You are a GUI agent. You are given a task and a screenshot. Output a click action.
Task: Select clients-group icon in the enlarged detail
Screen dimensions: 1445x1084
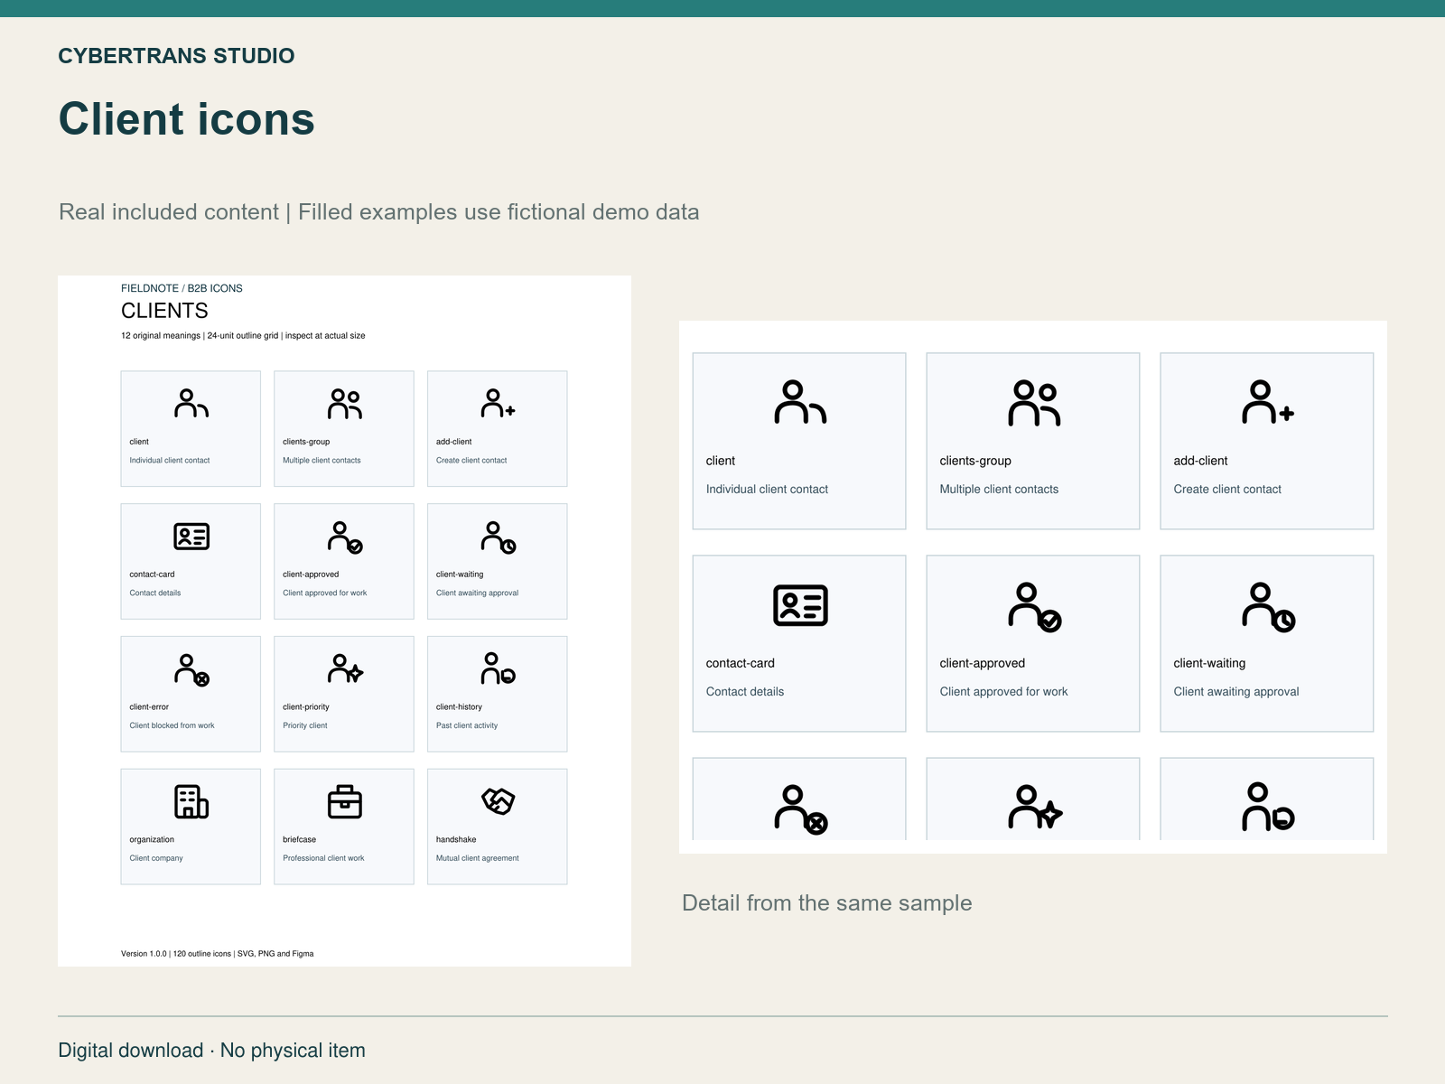click(x=1034, y=403)
